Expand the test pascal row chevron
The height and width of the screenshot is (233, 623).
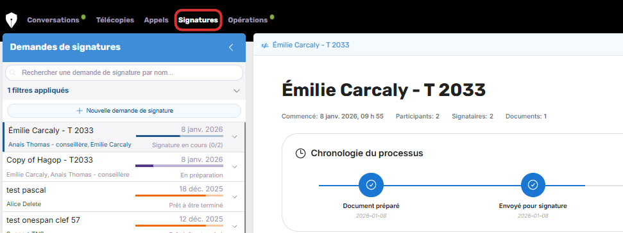(234, 197)
